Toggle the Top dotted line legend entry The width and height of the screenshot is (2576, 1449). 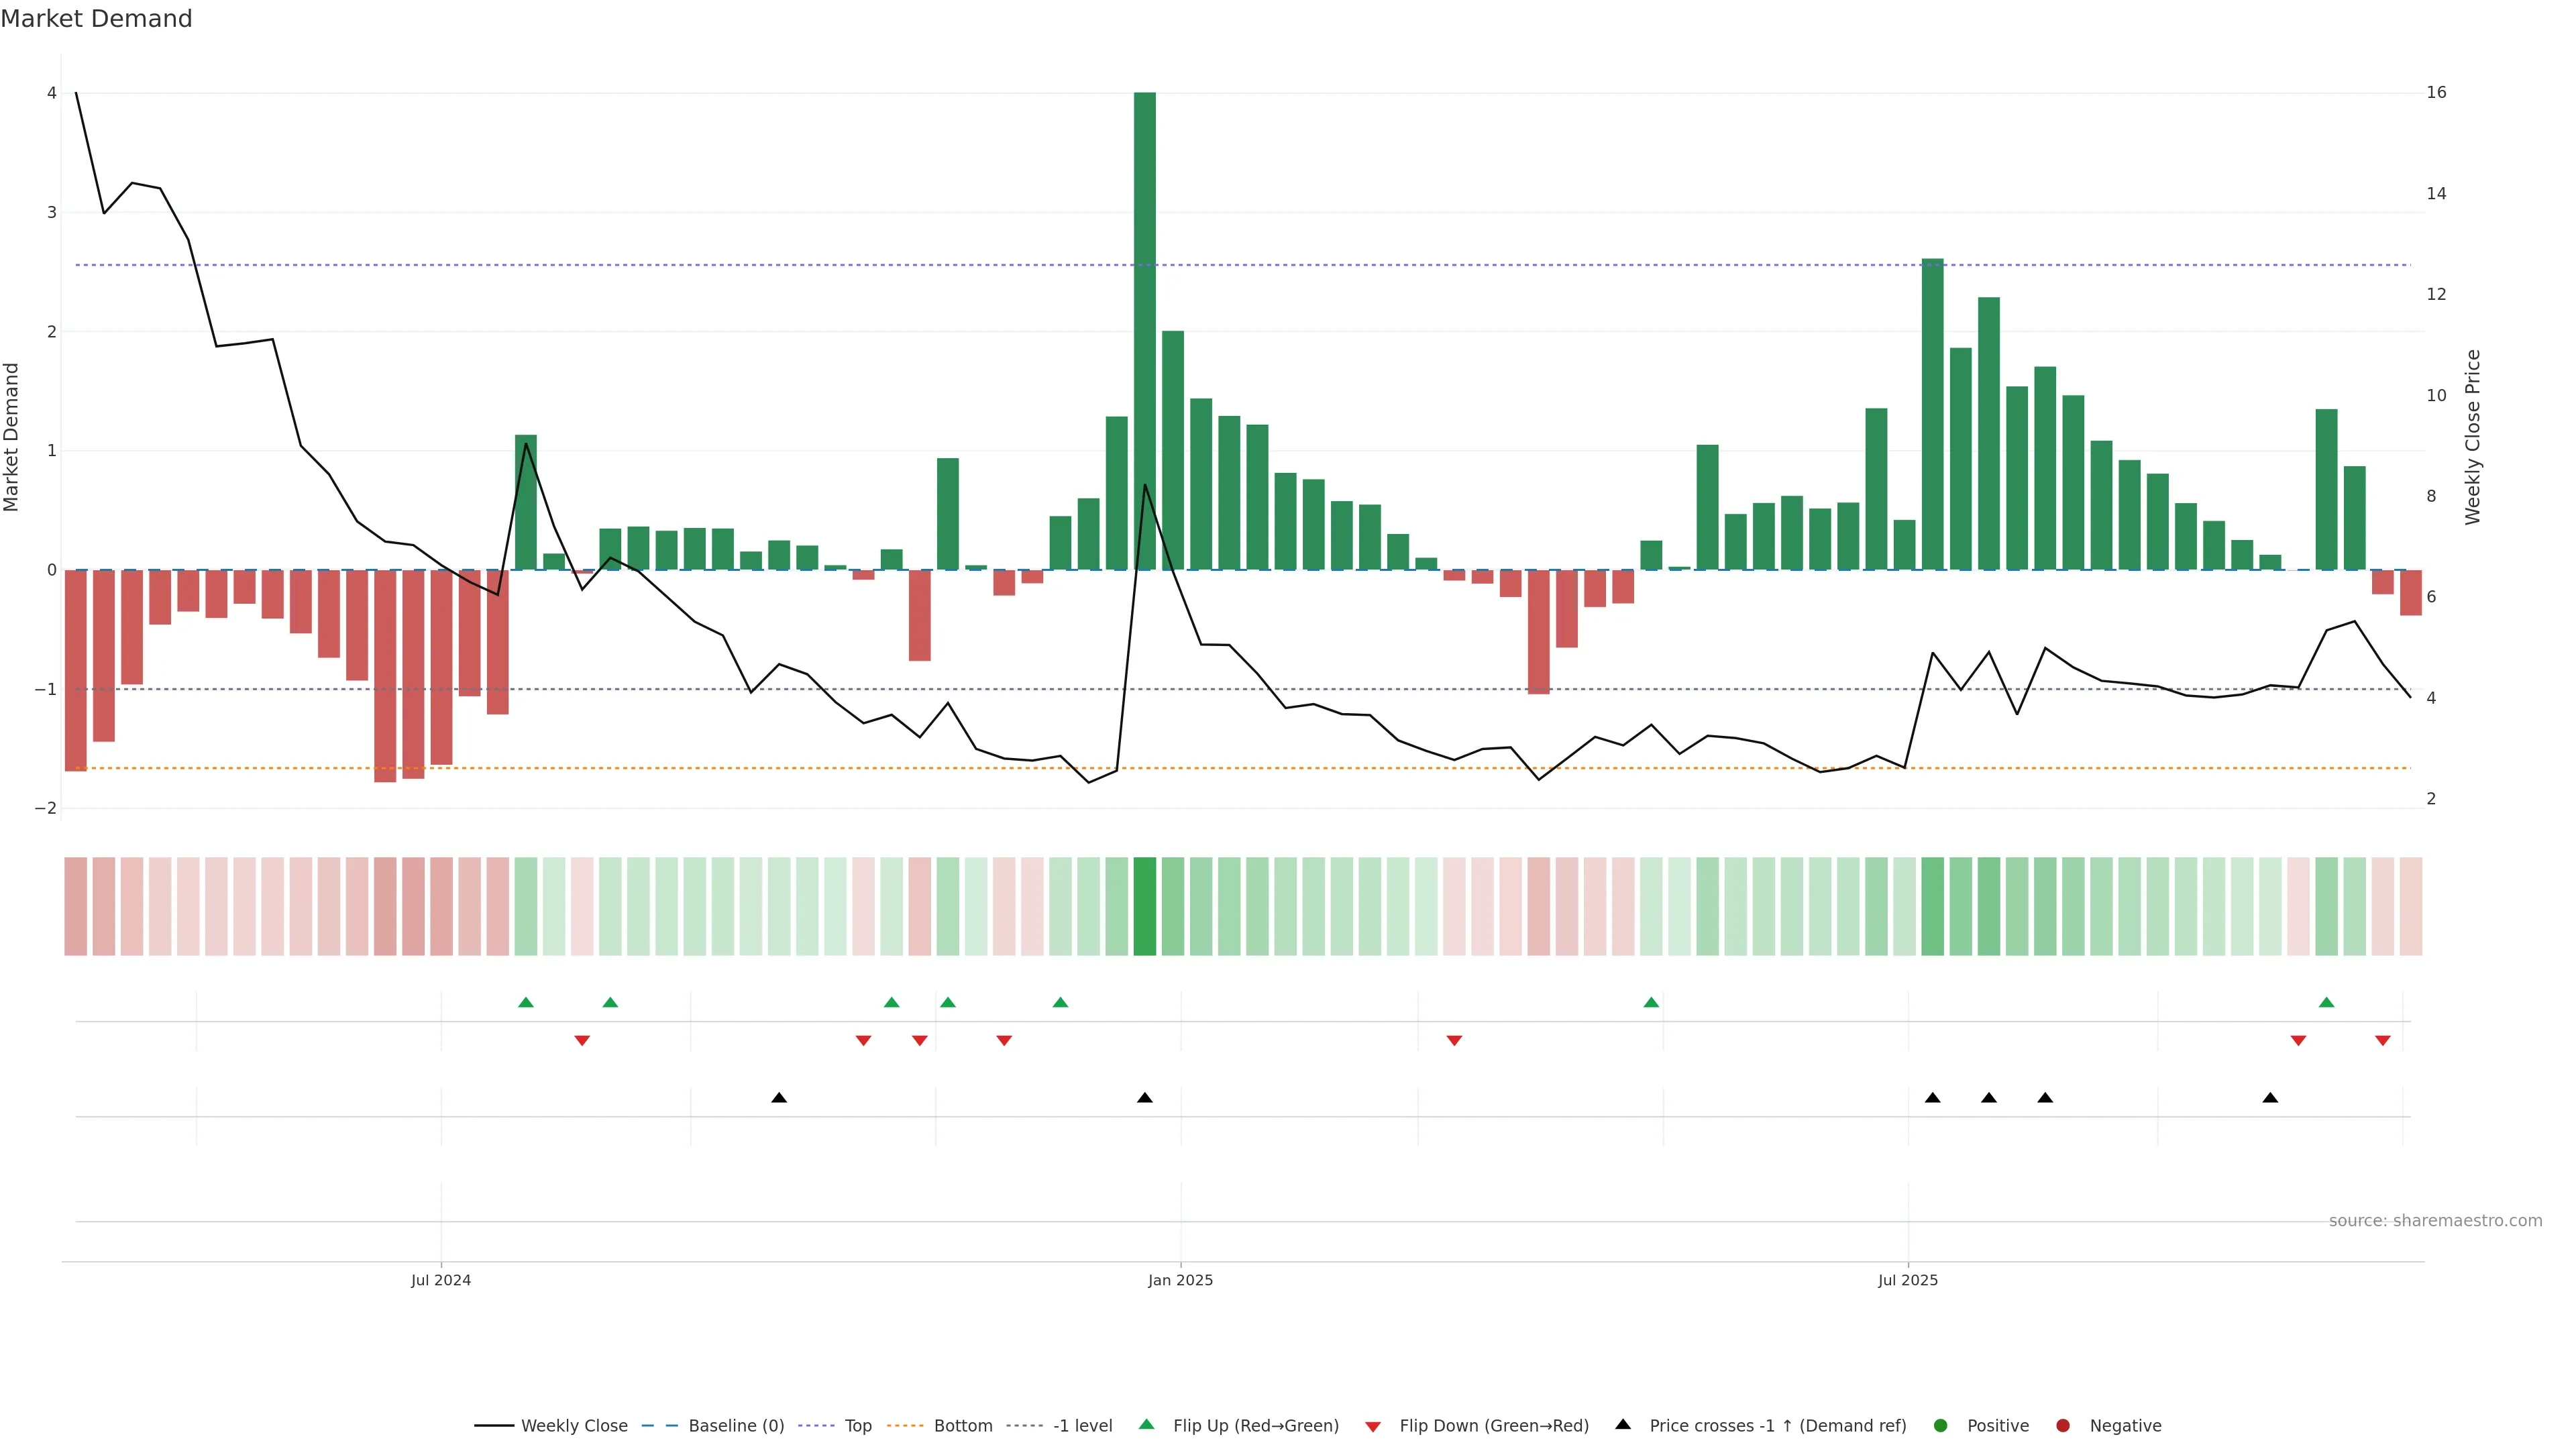click(857, 1425)
